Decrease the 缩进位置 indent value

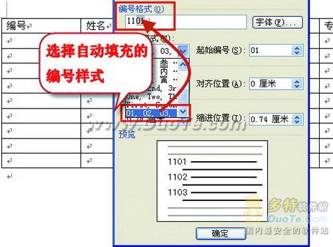297,123
